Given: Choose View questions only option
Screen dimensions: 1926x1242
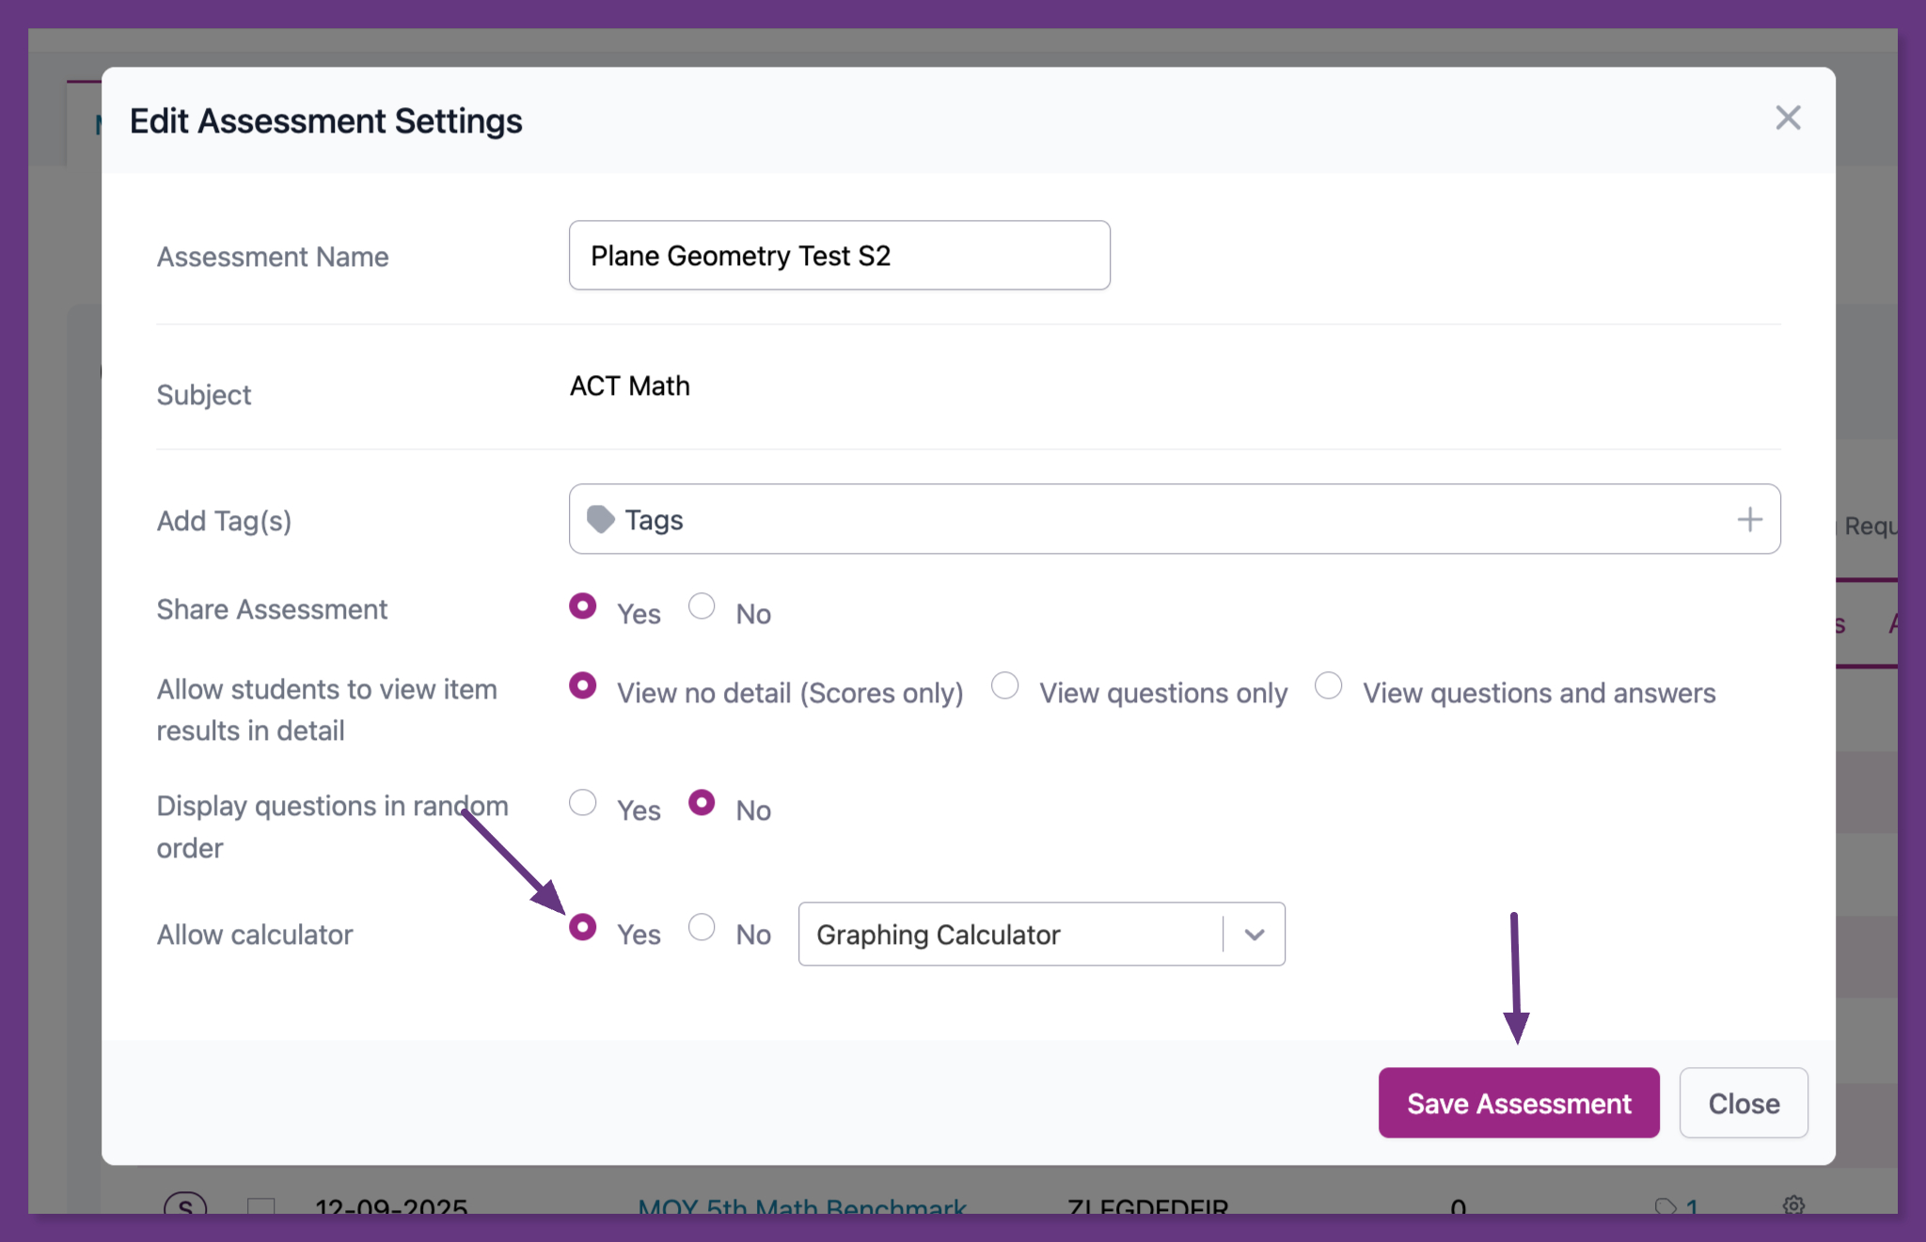Looking at the screenshot, I should (x=1005, y=686).
